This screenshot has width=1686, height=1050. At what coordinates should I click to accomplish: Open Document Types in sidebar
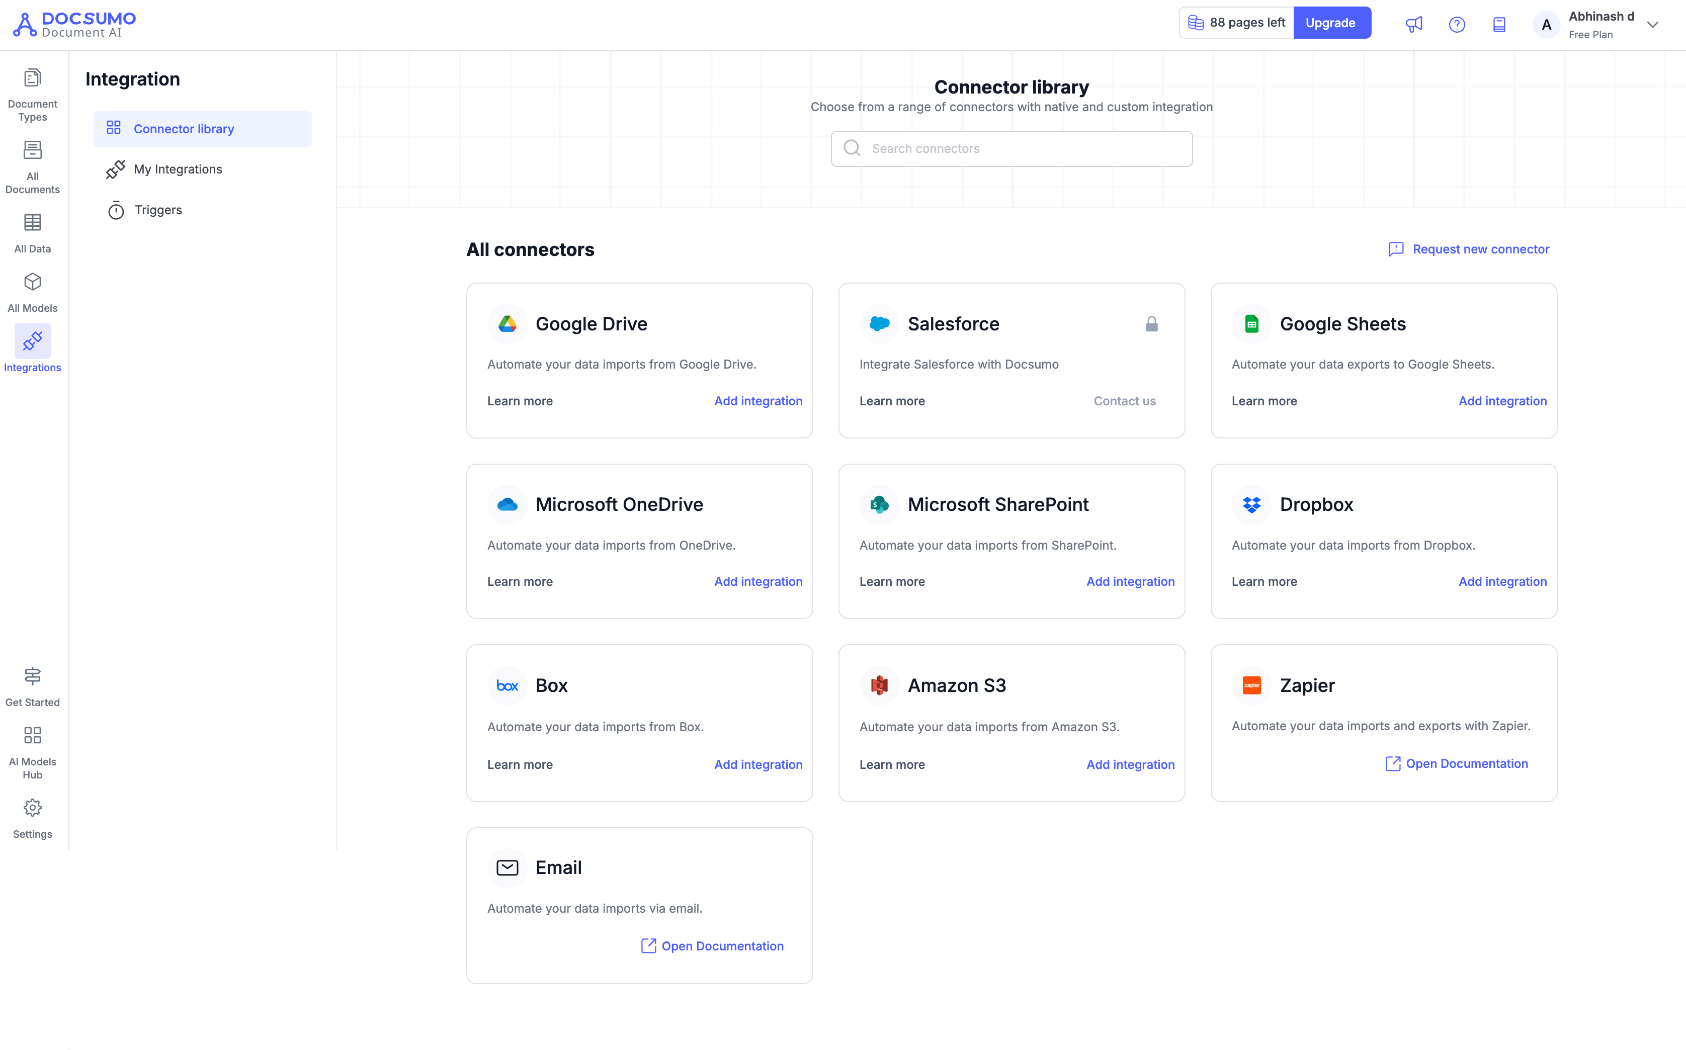click(x=33, y=95)
